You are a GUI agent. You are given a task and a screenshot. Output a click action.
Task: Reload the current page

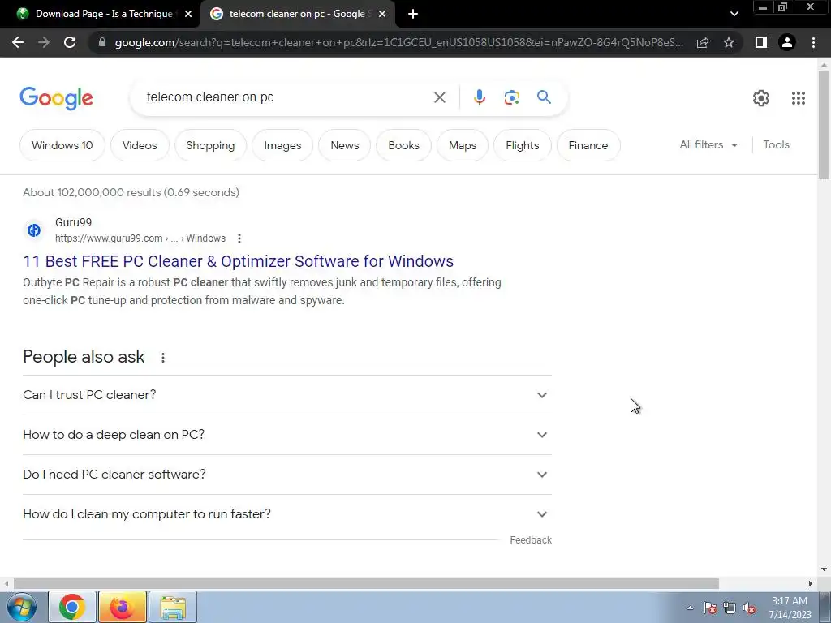point(70,42)
